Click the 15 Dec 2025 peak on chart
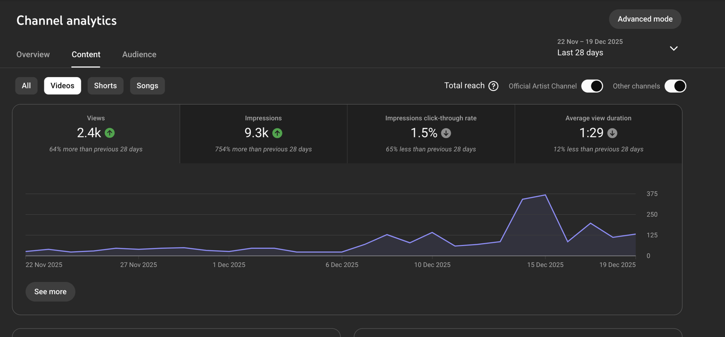725x337 pixels. (x=545, y=195)
